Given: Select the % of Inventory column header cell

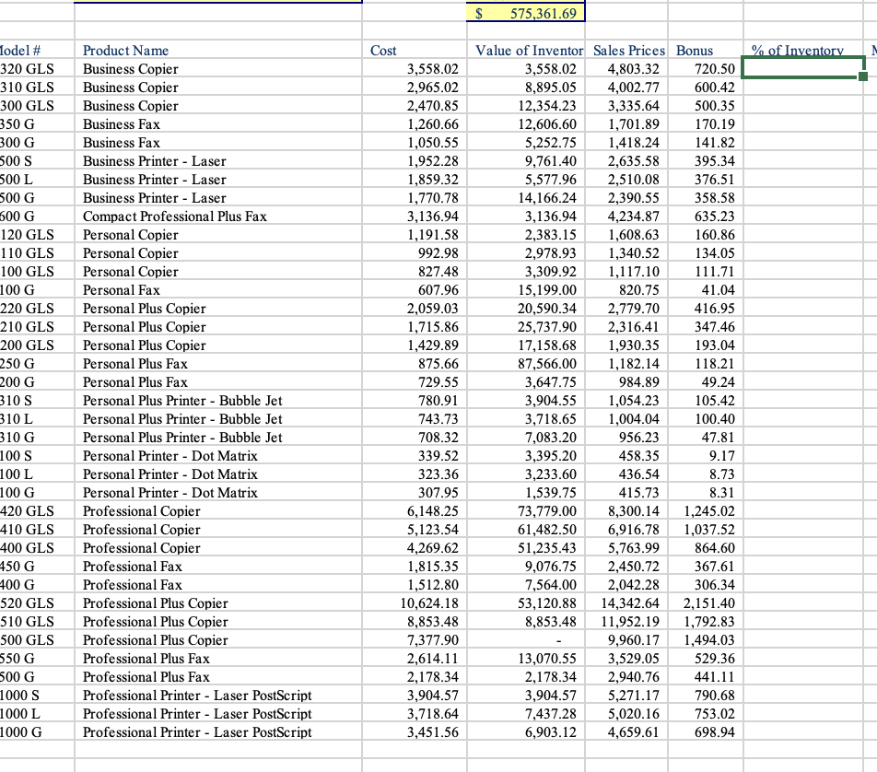Looking at the screenshot, I should (797, 51).
